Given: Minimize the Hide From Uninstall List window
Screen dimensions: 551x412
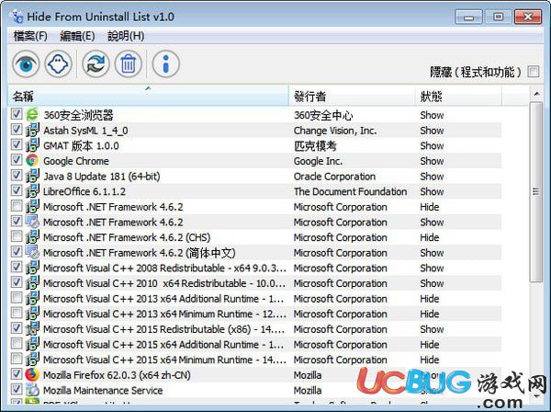Looking at the screenshot, I should coord(468,17).
